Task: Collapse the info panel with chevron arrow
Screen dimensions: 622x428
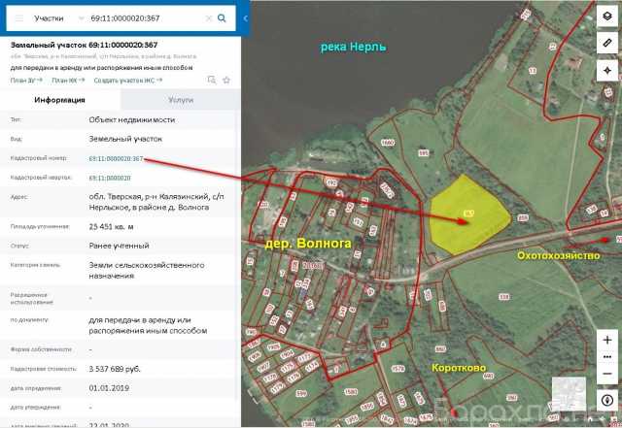Action: pos(245,18)
